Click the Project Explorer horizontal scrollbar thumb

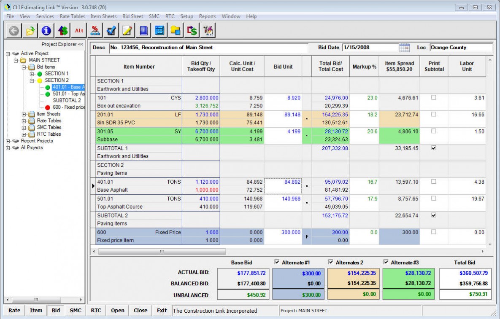pyautogui.click(x=36, y=300)
